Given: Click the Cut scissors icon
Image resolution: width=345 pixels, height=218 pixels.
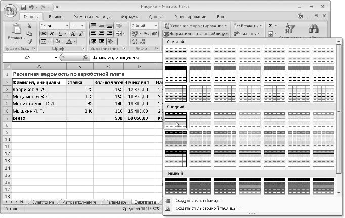Looking at the screenshot, I should [29, 26].
